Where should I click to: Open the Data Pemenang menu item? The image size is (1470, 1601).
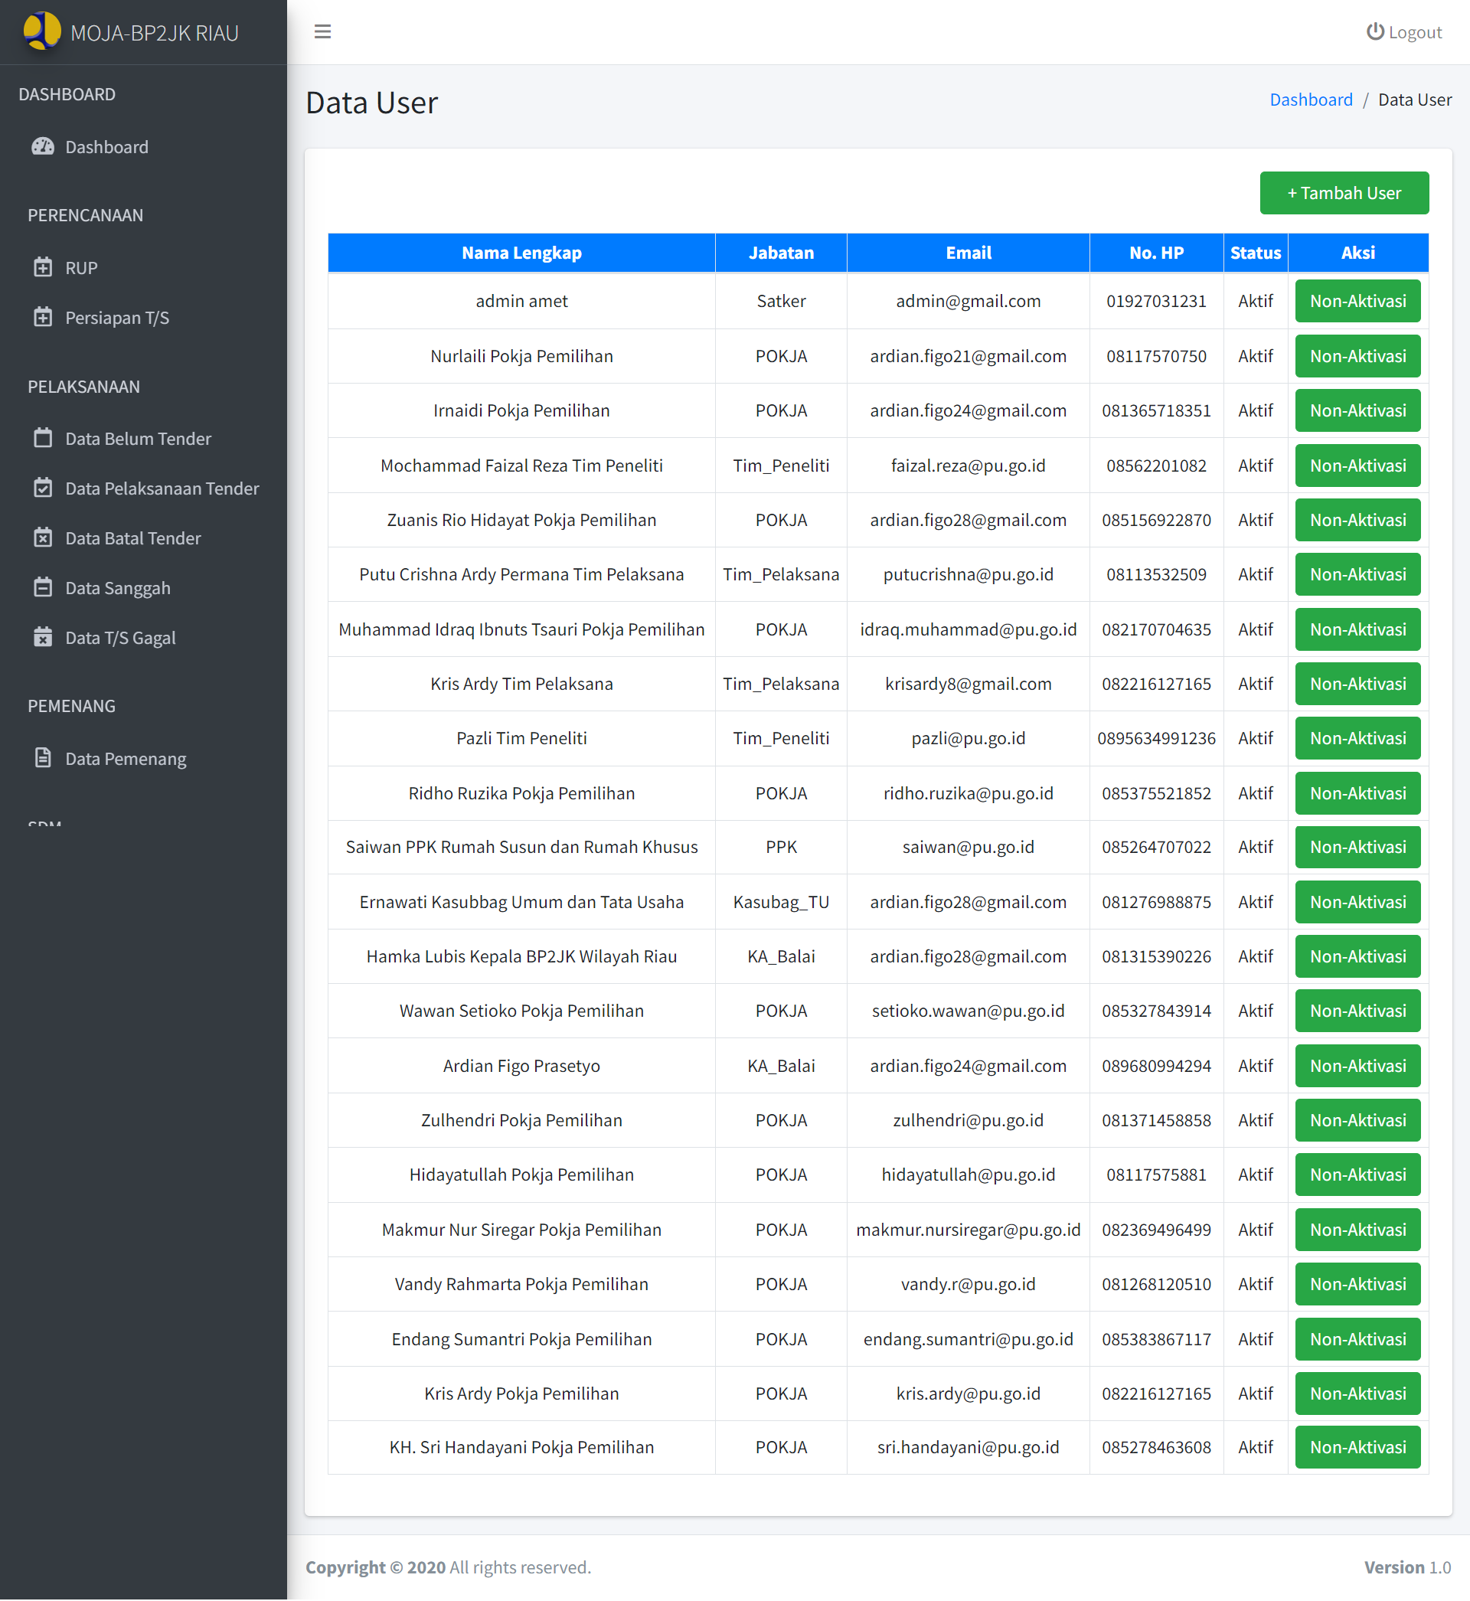point(126,759)
